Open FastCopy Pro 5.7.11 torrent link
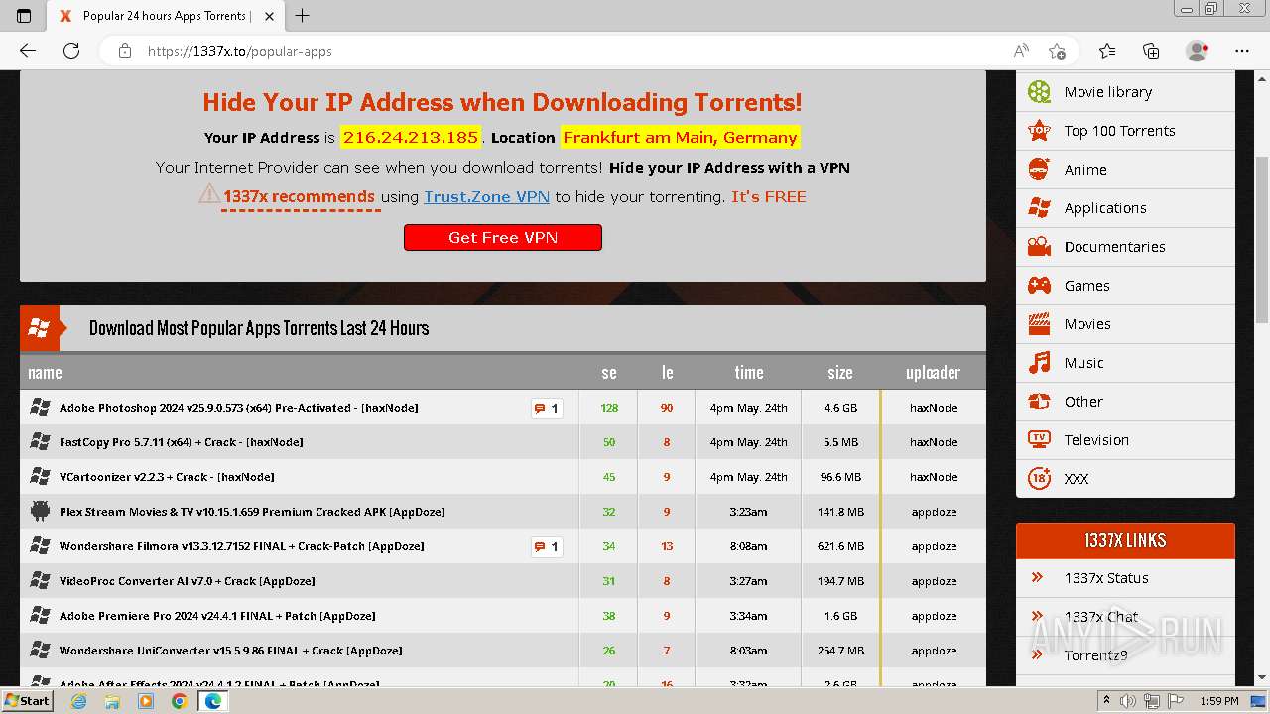Screen dimensions: 1270x714 point(182,442)
